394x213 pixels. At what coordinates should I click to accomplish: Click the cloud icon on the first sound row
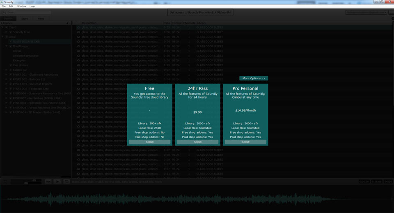(78, 27)
